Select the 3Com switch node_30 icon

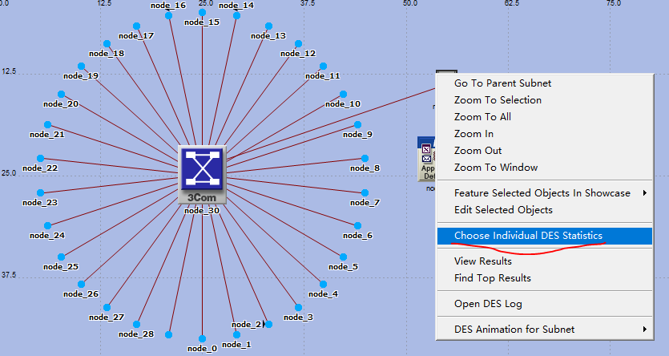coord(202,175)
